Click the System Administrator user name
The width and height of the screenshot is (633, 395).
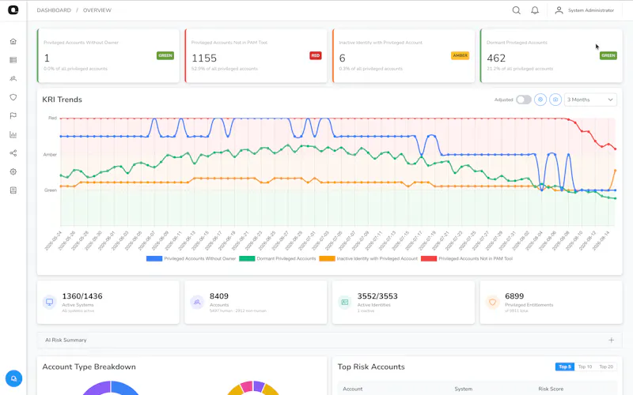click(x=591, y=10)
